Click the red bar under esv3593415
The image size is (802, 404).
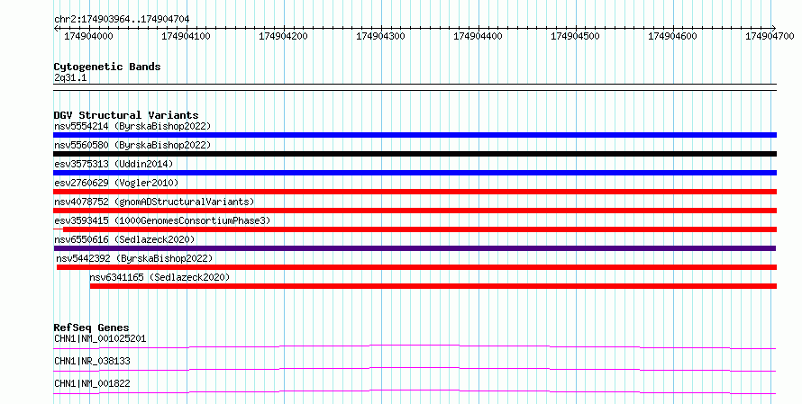419,229
